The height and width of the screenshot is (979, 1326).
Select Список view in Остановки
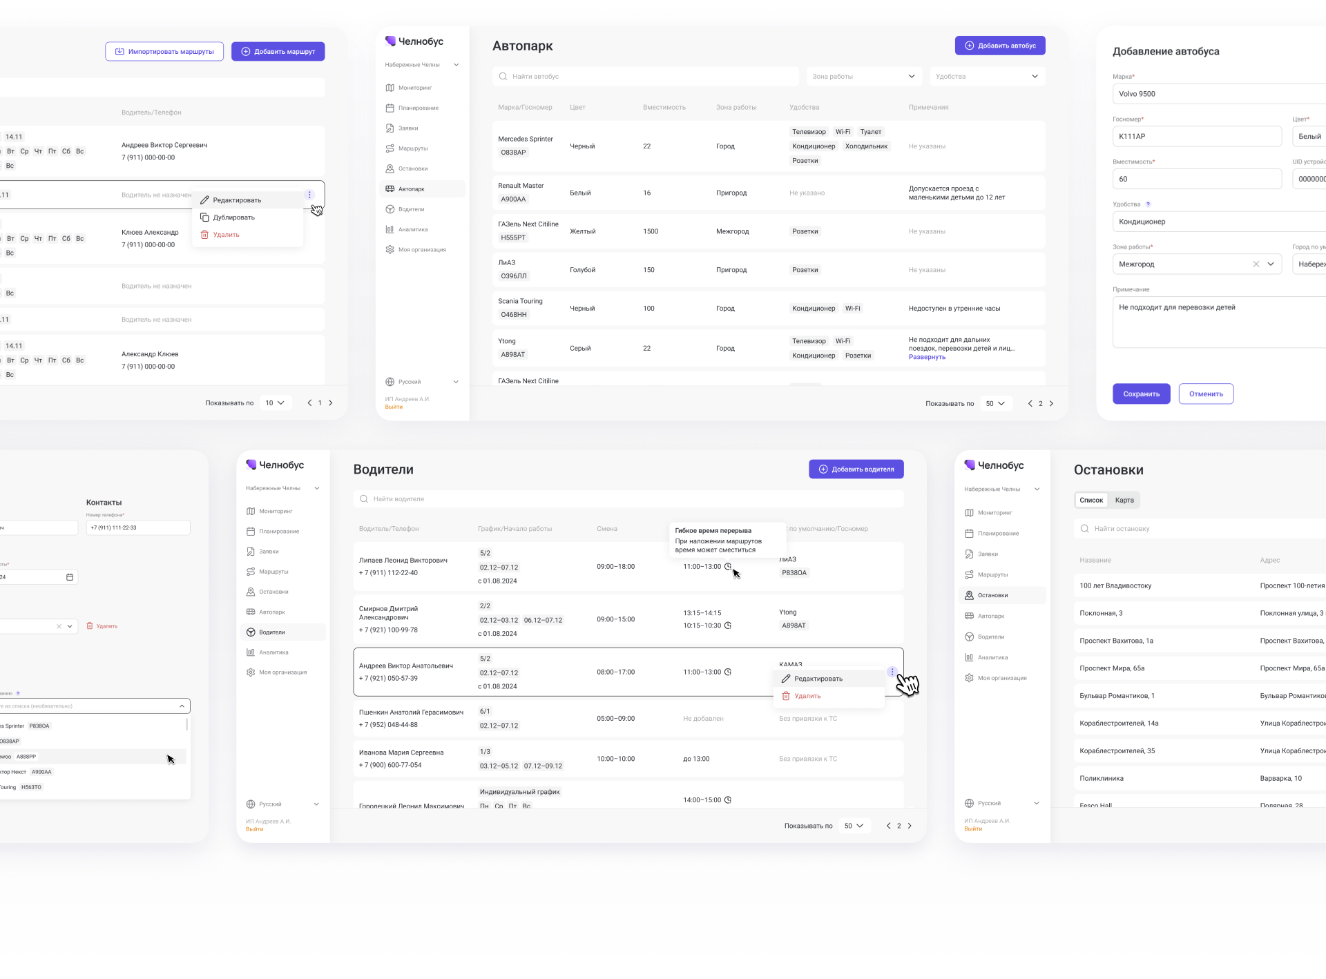(x=1091, y=501)
